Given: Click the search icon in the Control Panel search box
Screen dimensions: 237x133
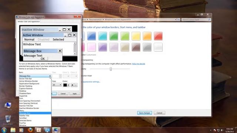Looking at the screenshot, I should 209,20.
